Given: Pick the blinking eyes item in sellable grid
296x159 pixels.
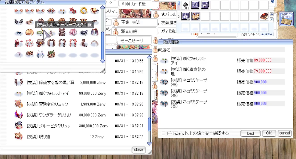Looking at the screenshot, I should pyautogui.click(x=62, y=12).
